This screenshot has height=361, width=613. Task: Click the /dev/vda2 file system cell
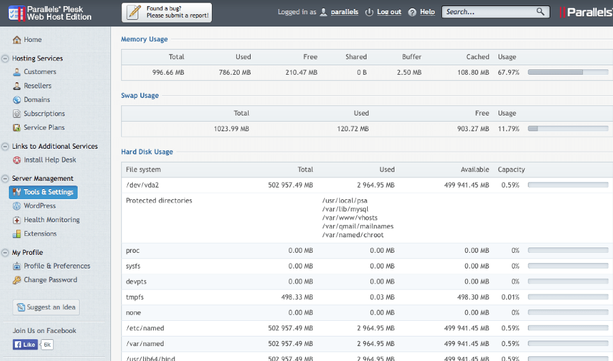(x=142, y=185)
